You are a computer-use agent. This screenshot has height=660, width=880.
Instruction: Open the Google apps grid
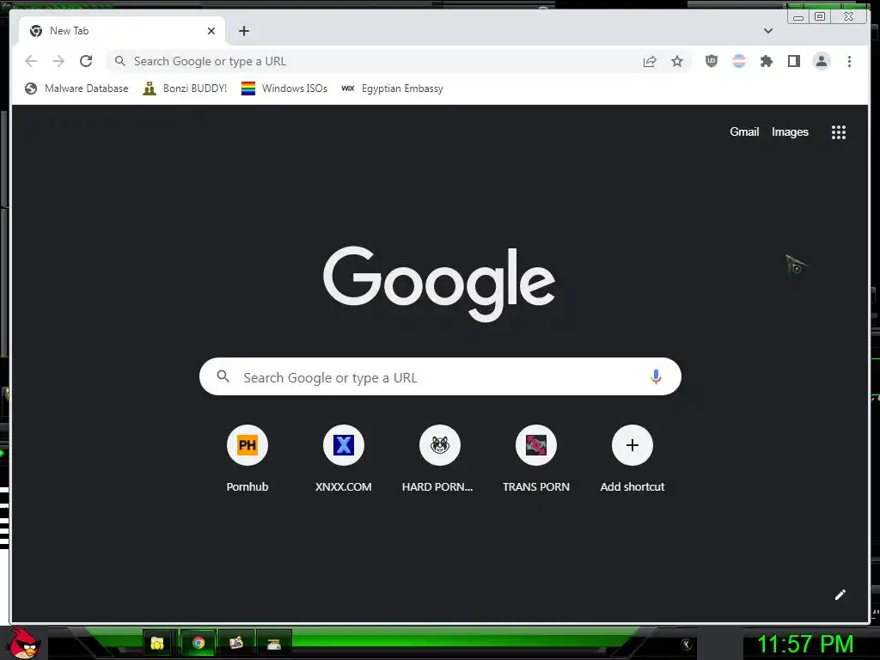coord(839,132)
